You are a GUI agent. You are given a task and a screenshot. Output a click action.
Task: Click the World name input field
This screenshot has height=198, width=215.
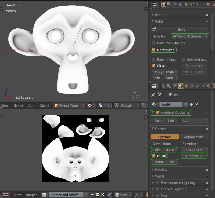click(x=171, y=104)
